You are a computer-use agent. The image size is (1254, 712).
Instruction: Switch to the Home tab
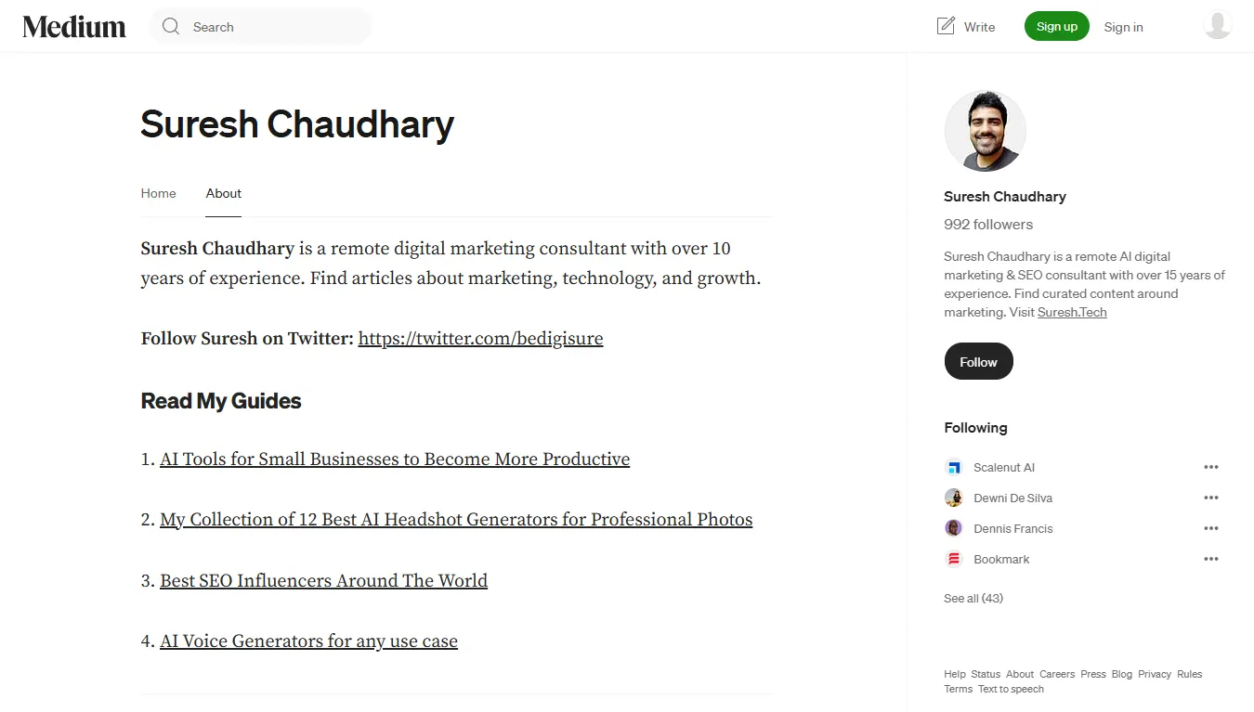[x=158, y=193]
